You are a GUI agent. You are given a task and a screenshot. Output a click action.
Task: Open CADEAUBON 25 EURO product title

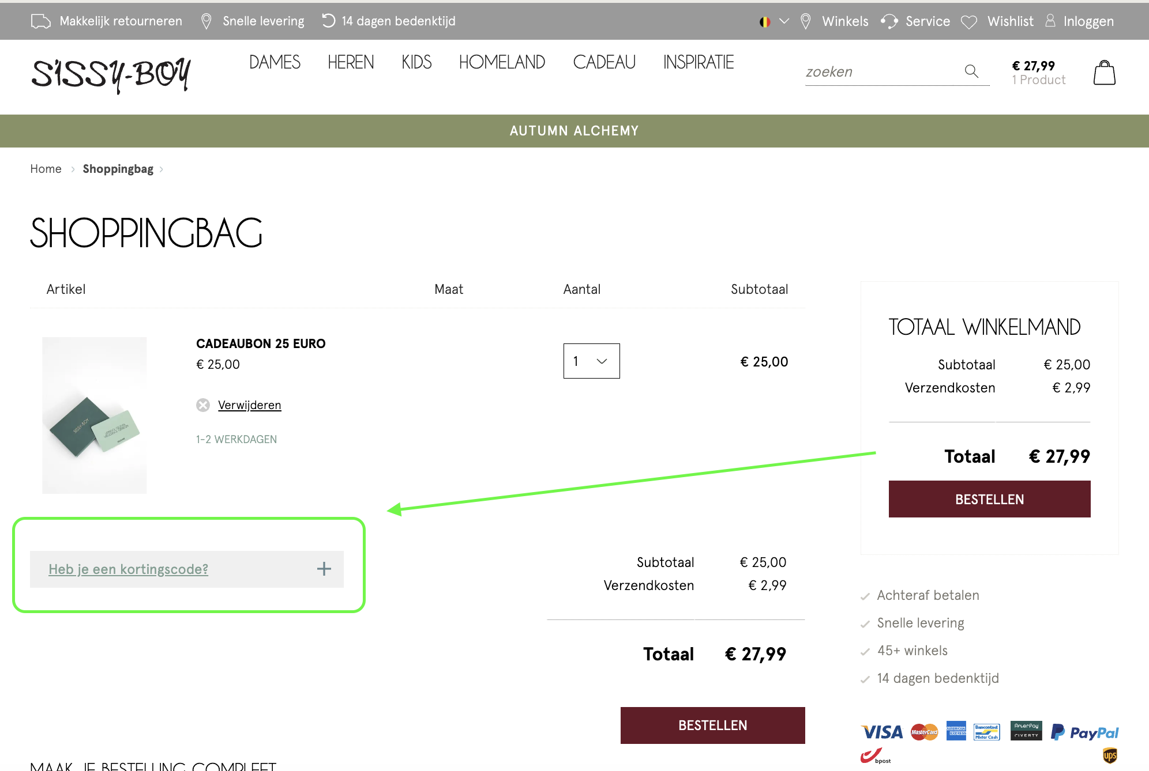(261, 343)
